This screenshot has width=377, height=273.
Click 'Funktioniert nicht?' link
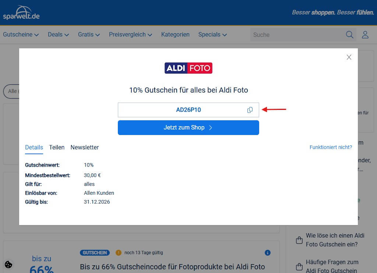(x=331, y=147)
